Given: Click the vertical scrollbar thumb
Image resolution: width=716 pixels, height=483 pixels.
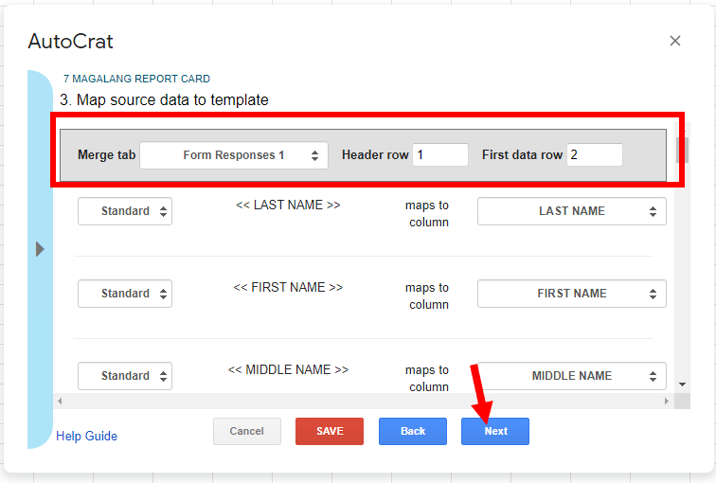Looking at the screenshot, I should pyautogui.click(x=682, y=150).
